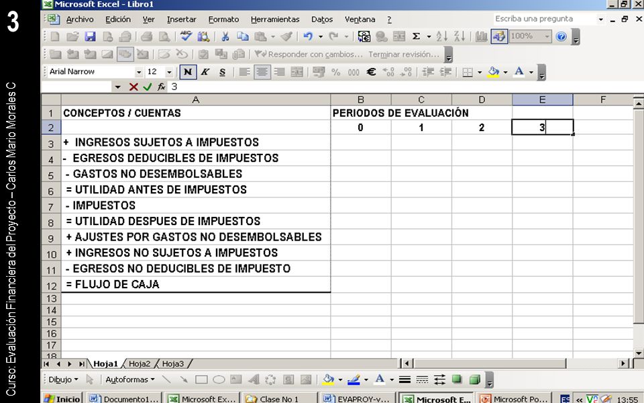Open the Herramientas menu
Image resolution: width=644 pixels, height=403 pixels.
[275, 19]
